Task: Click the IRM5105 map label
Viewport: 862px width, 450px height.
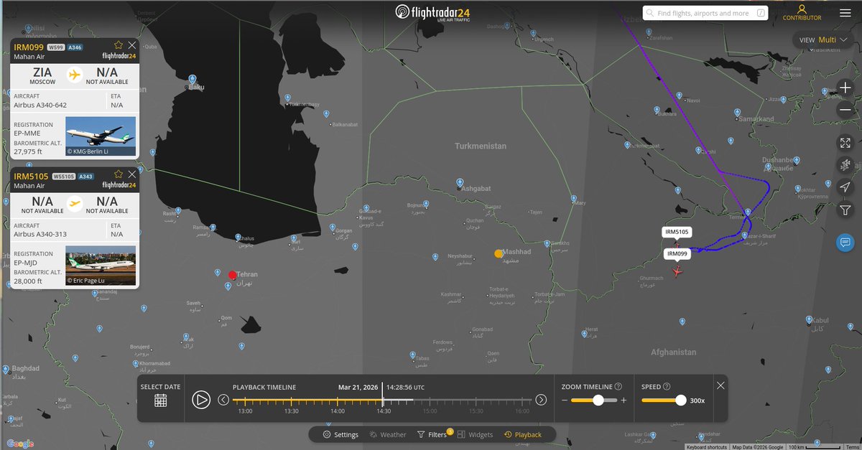Action: click(677, 232)
